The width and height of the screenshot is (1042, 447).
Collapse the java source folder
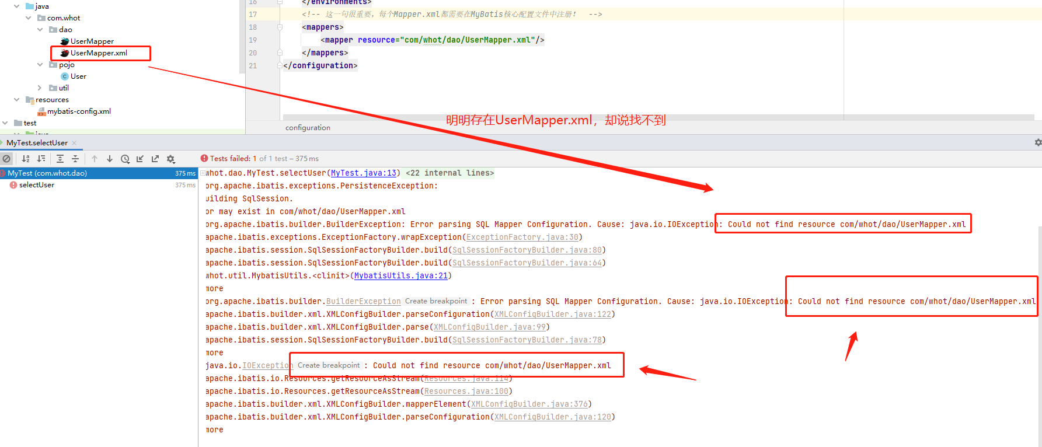pyautogui.click(x=16, y=6)
